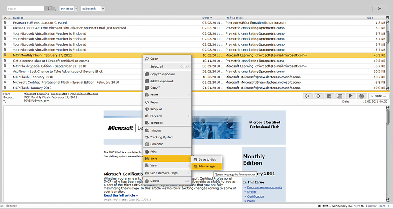Click the Tracking System icon
Screen dimensions: 393x209
[147, 137]
